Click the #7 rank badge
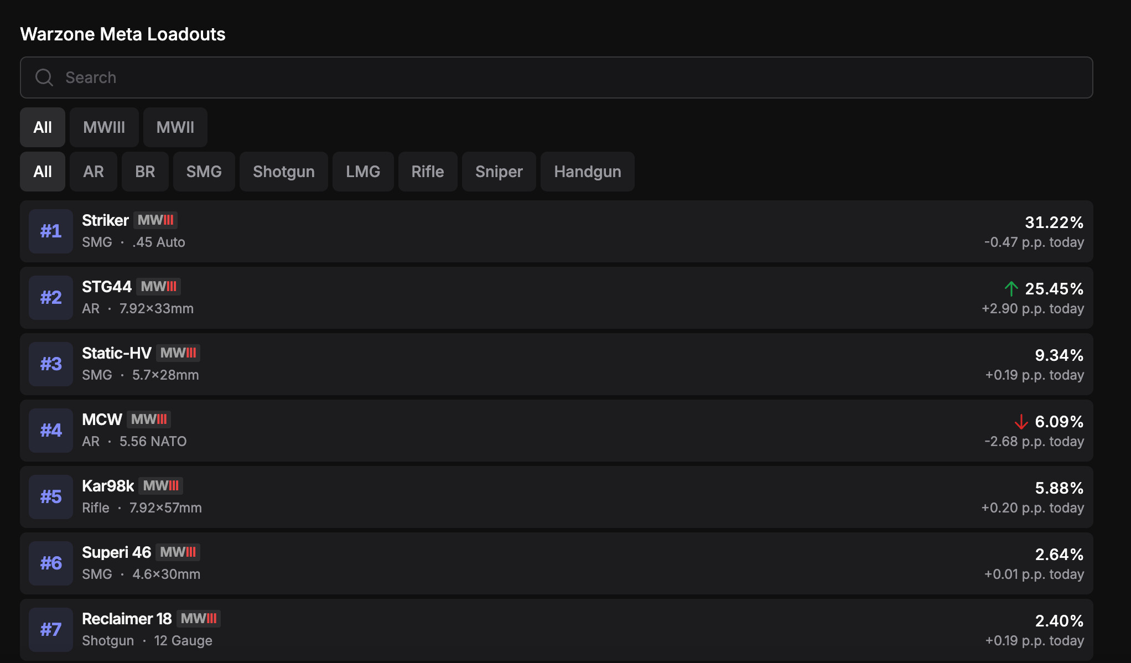The image size is (1131, 663). point(51,630)
